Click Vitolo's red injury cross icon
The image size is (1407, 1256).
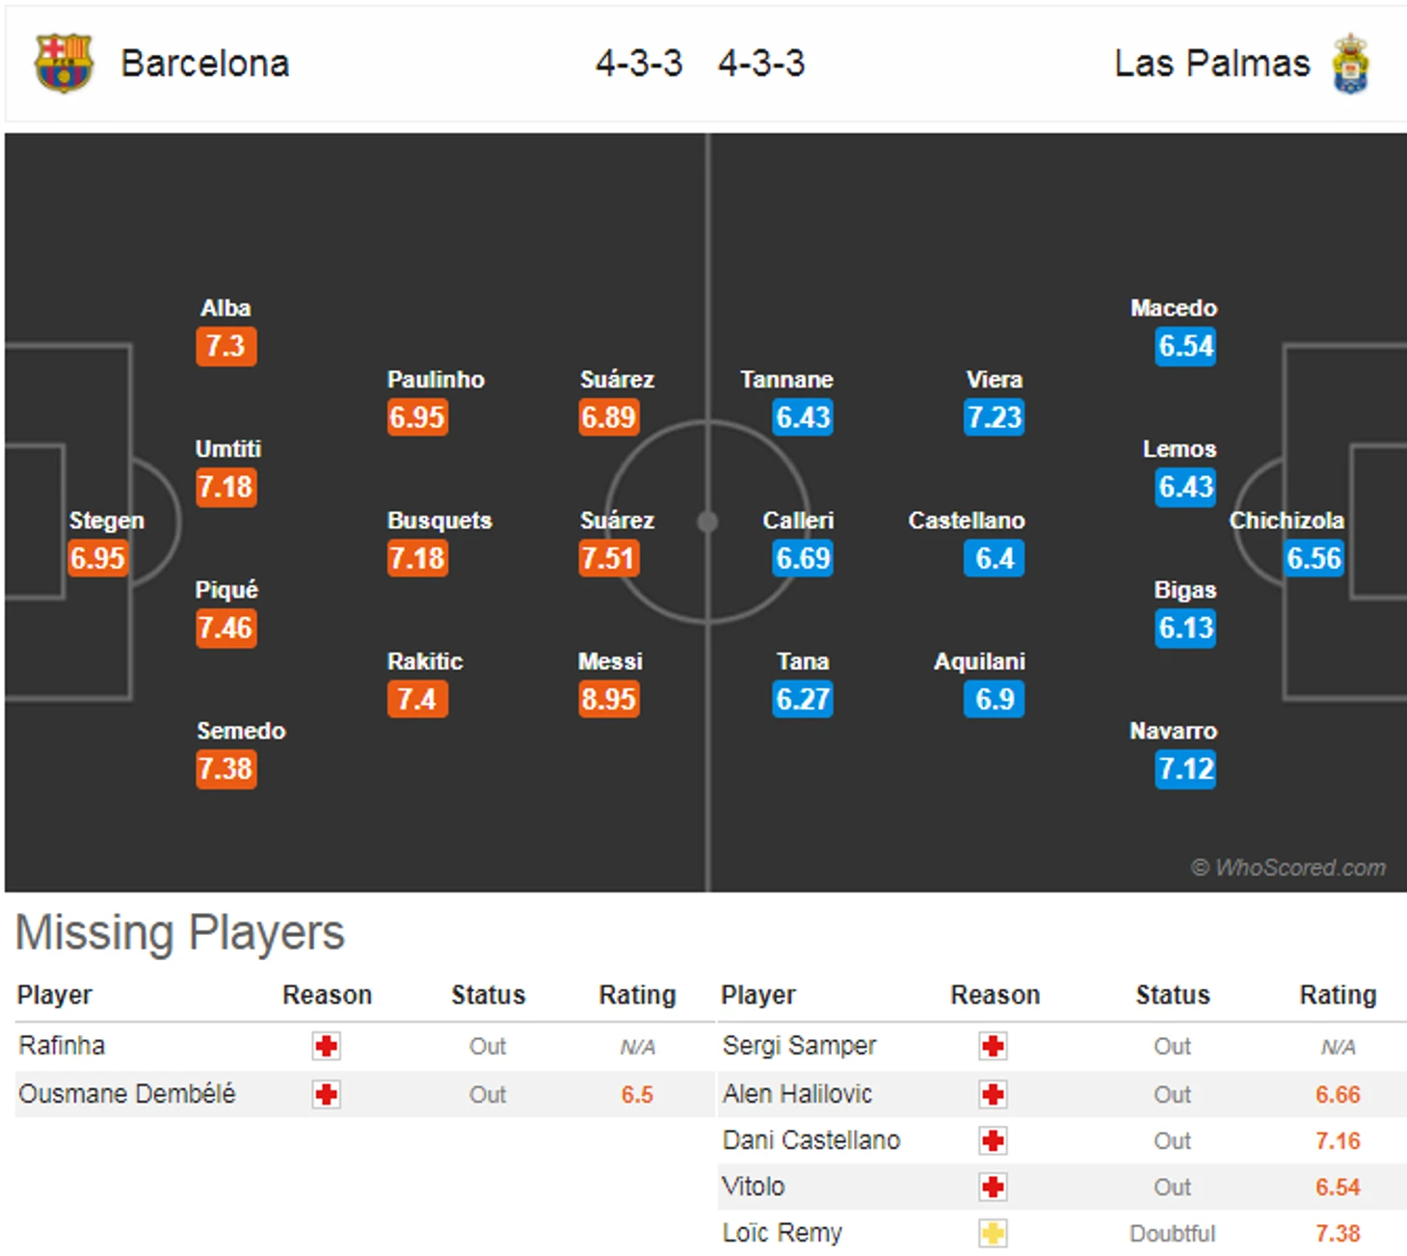(x=993, y=1187)
